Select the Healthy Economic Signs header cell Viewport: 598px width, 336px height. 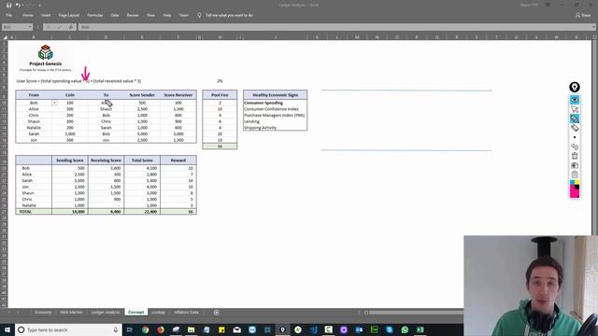(x=275, y=95)
